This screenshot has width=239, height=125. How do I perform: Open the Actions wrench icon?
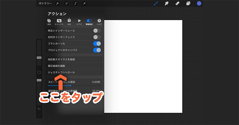[58, 3]
